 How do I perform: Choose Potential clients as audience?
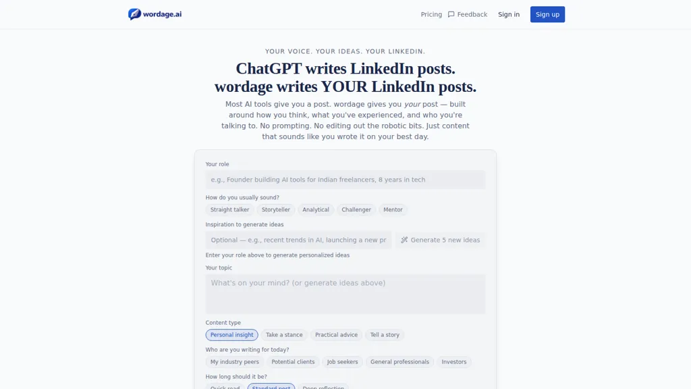(293, 362)
